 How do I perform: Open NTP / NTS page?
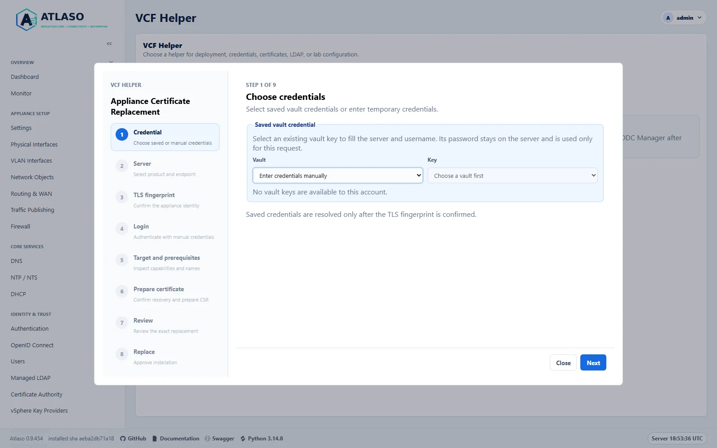click(24, 278)
